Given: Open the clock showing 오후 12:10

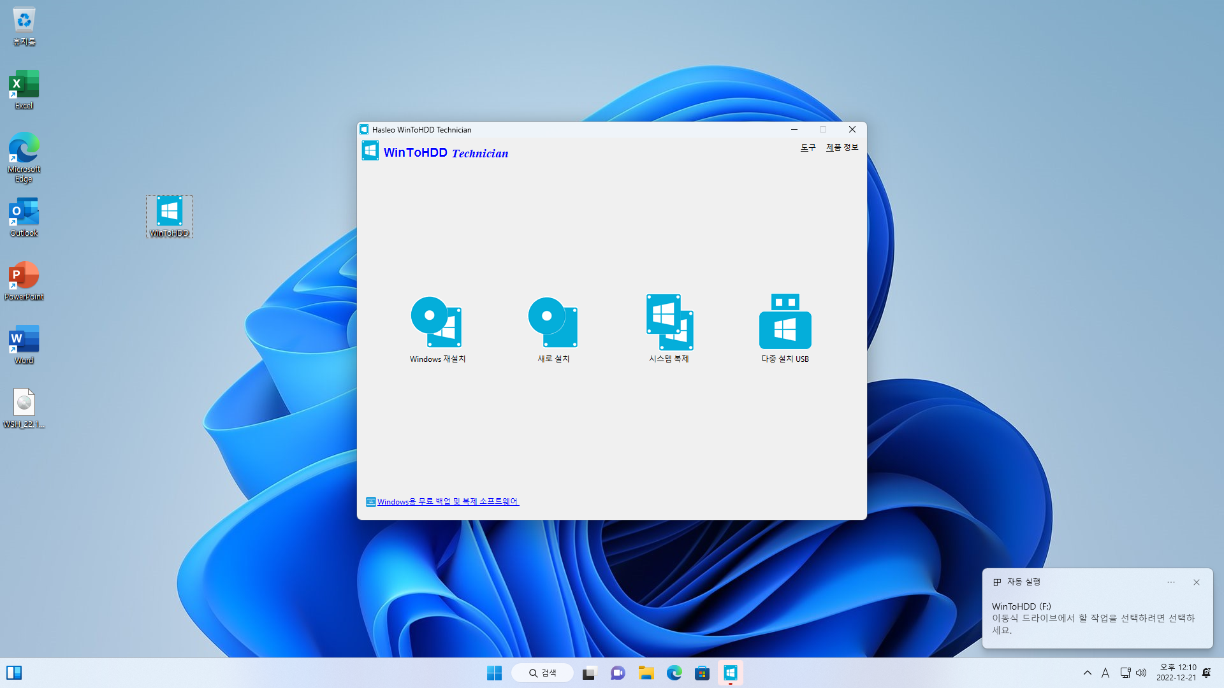Looking at the screenshot, I should click(1176, 673).
